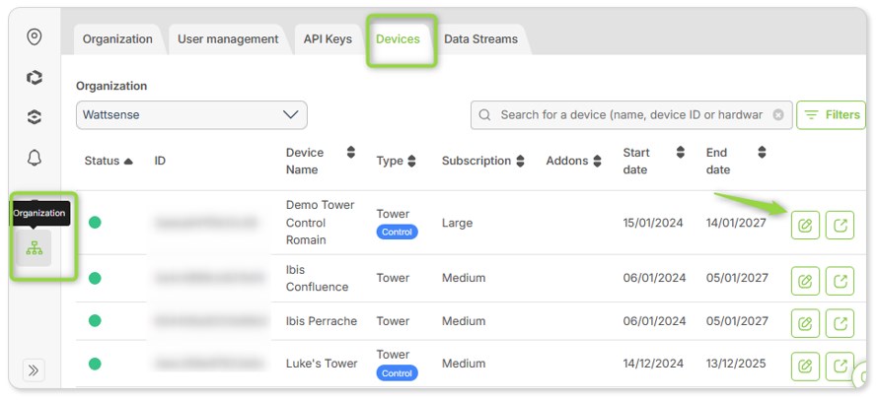Image resolution: width=878 pixels, height=401 pixels.
Task: Click green status dot for Ibis Confluence
Action: point(95,278)
